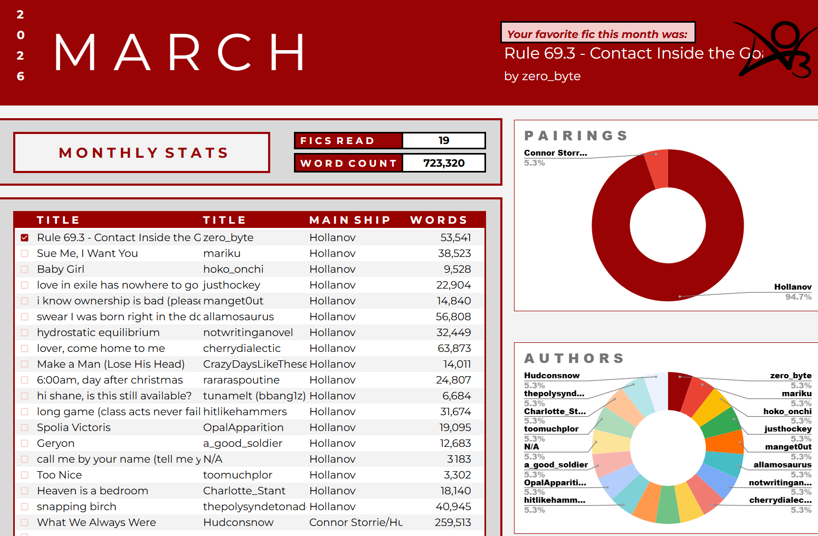Mark hydrostatic equilibrium as favorite
Image resolution: width=818 pixels, height=536 pixels.
pyautogui.click(x=24, y=332)
